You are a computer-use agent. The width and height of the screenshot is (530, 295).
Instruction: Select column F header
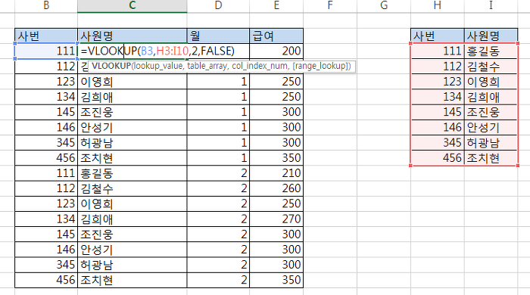tap(330, 6)
